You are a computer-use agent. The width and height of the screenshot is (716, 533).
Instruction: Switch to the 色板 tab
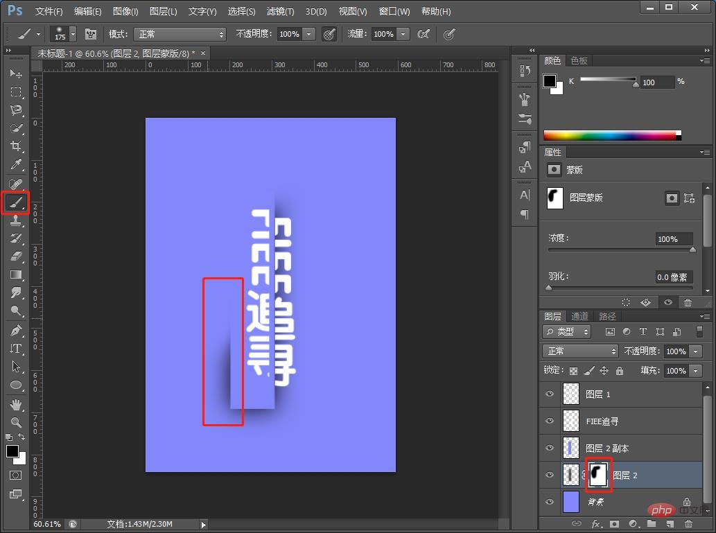point(579,60)
